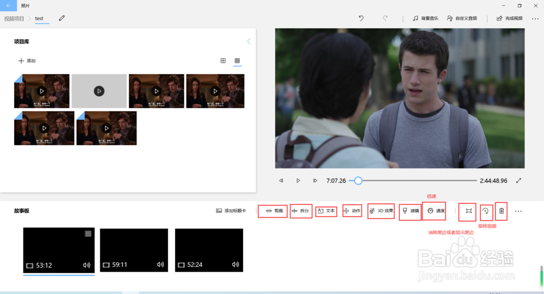Select the gray placeholder library thumbnail
The height and width of the screenshot is (294, 544).
click(99, 91)
